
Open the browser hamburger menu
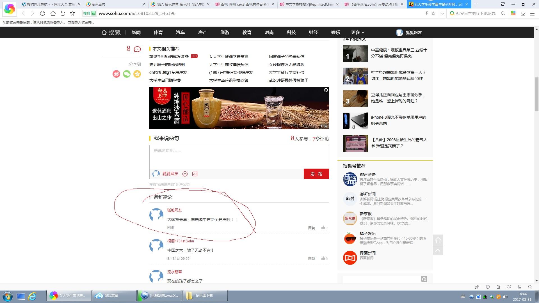[533, 13]
